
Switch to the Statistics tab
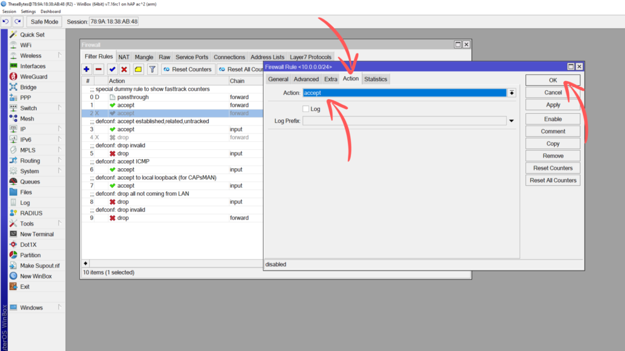point(375,79)
